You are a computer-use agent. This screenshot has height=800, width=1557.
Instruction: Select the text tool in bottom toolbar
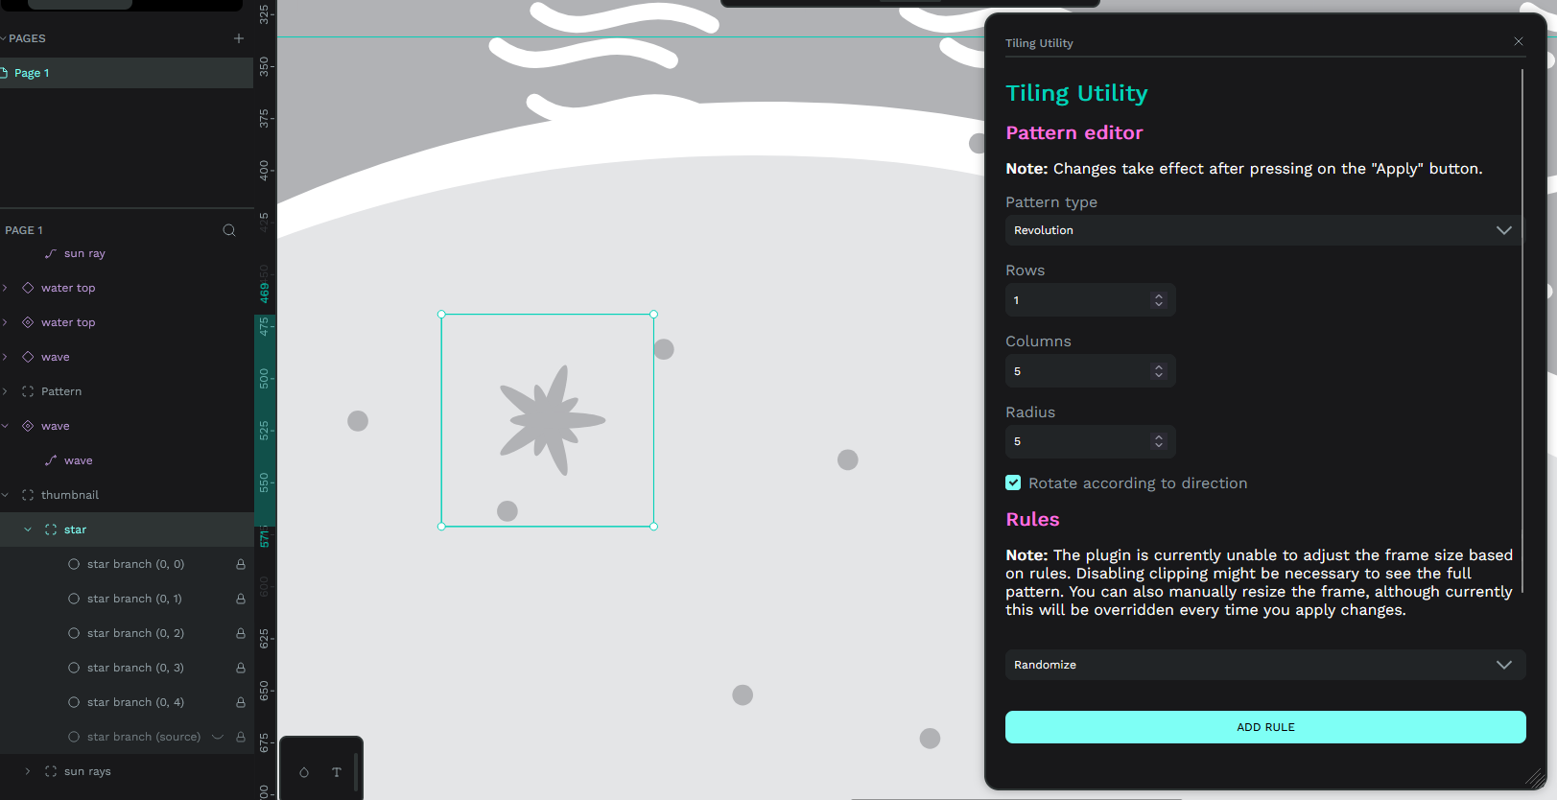tap(337, 772)
